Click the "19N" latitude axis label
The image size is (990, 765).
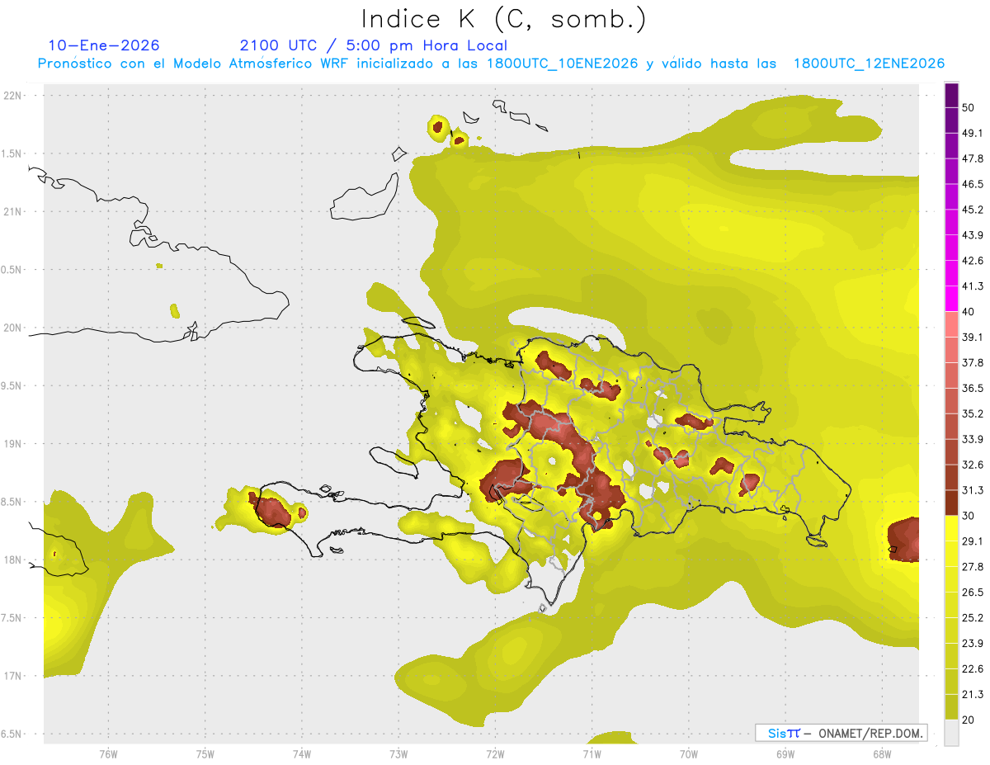pyautogui.click(x=12, y=444)
